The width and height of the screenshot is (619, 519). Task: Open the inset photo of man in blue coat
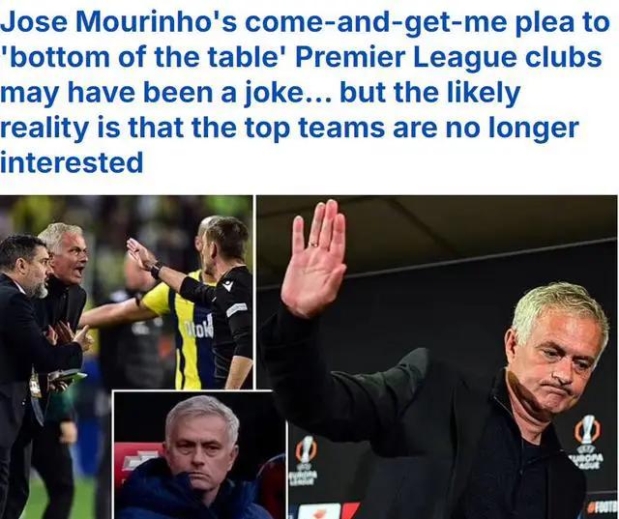199,455
